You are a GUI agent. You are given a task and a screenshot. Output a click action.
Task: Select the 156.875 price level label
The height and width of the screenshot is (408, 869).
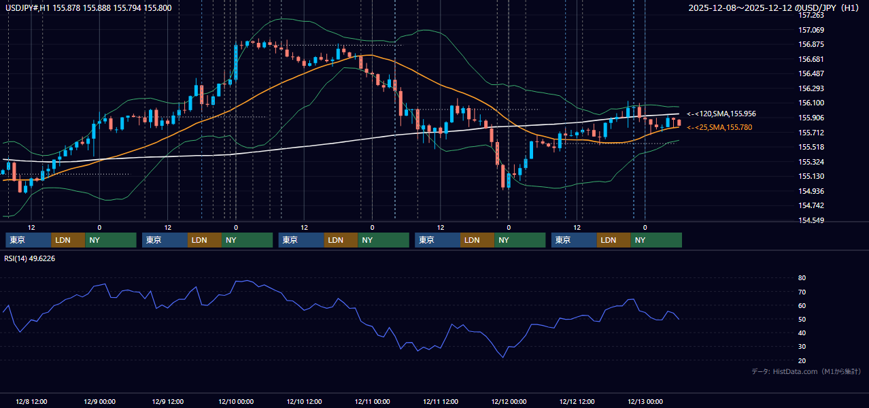point(811,44)
